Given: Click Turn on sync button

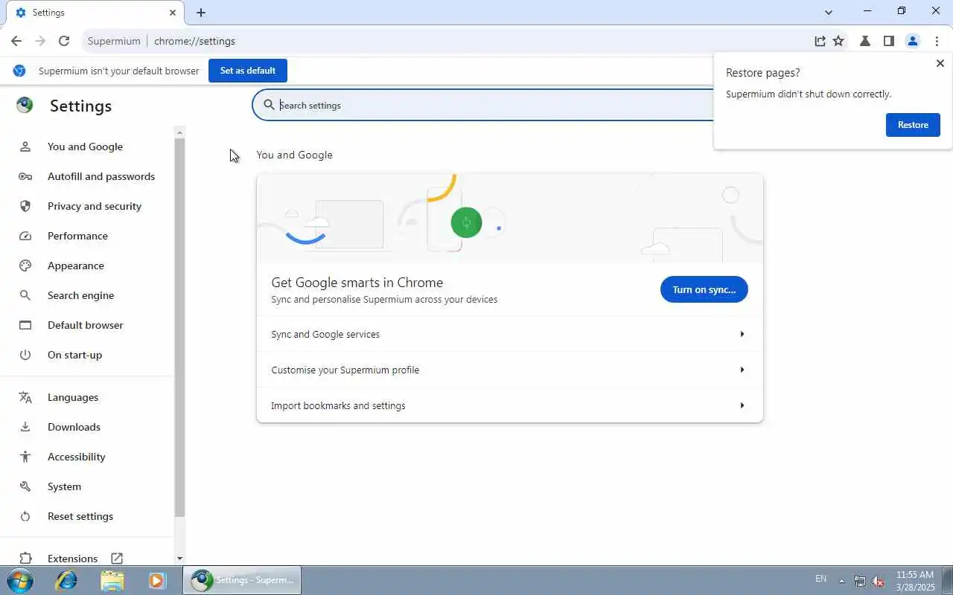Looking at the screenshot, I should click(x=704, y=289).
